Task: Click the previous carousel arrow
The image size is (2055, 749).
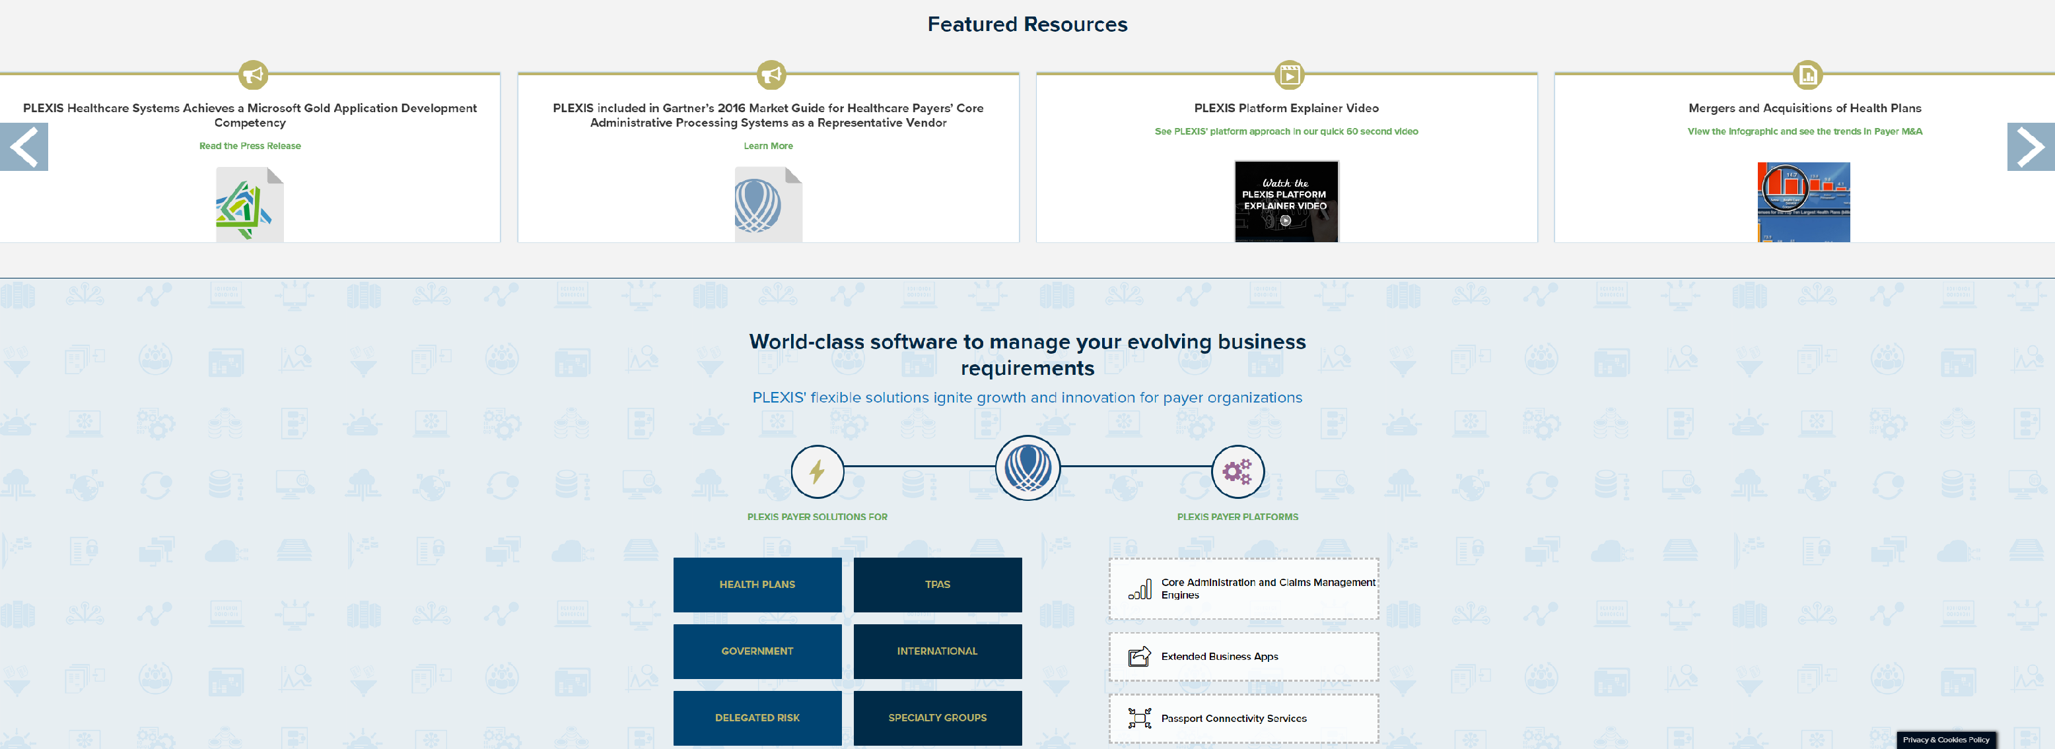Action: pyautogui.click(x=24, y=147)
